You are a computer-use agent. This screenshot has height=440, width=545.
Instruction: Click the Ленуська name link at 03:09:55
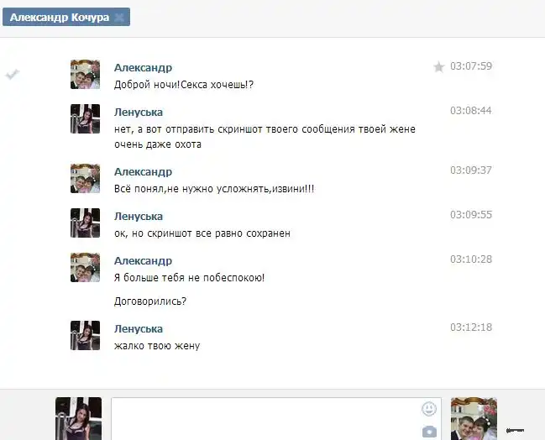[139, 216]
